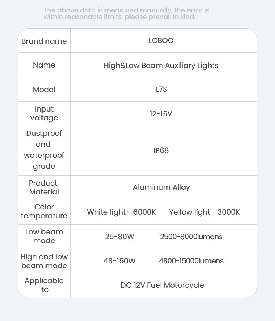Viewport: 275px width, 321px height.
Task: Select the Name row label
Action: coord(44,65)
